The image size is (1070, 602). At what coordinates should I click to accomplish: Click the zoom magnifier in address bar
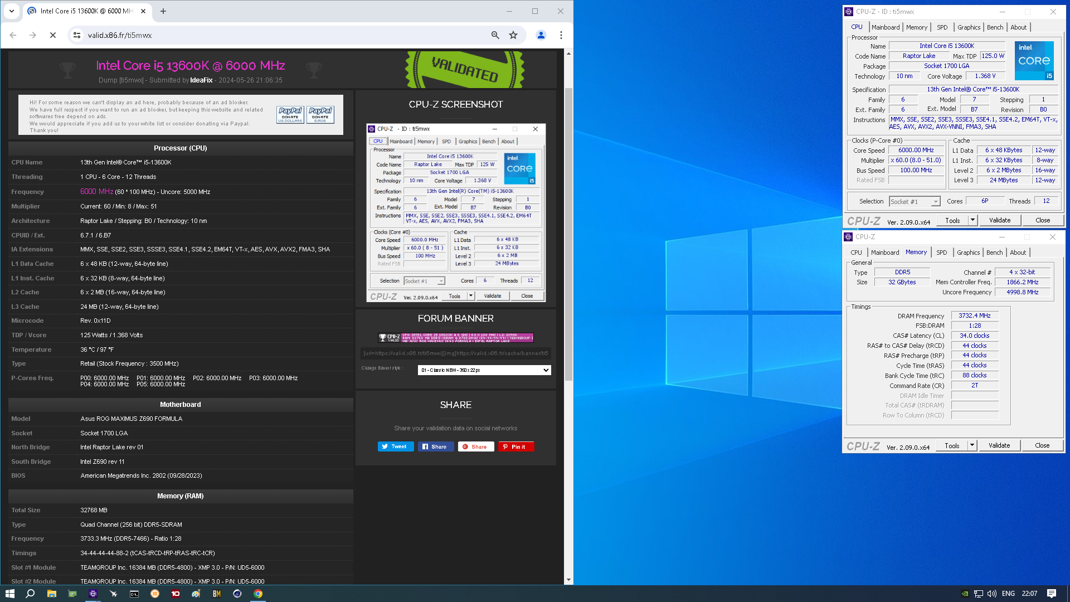(x=495, y=35)
